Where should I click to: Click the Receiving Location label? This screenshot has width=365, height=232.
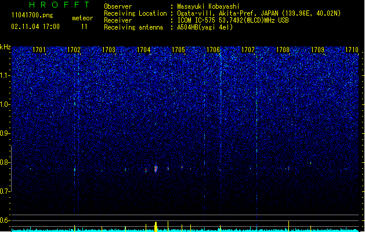[135, 13]
